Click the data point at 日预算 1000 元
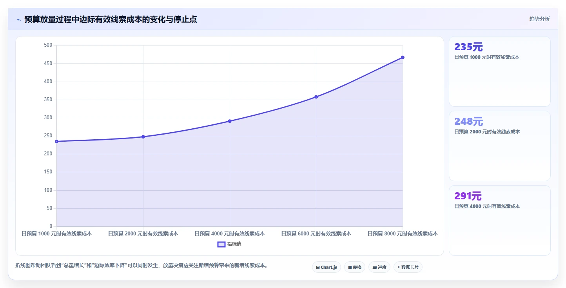 57,141
